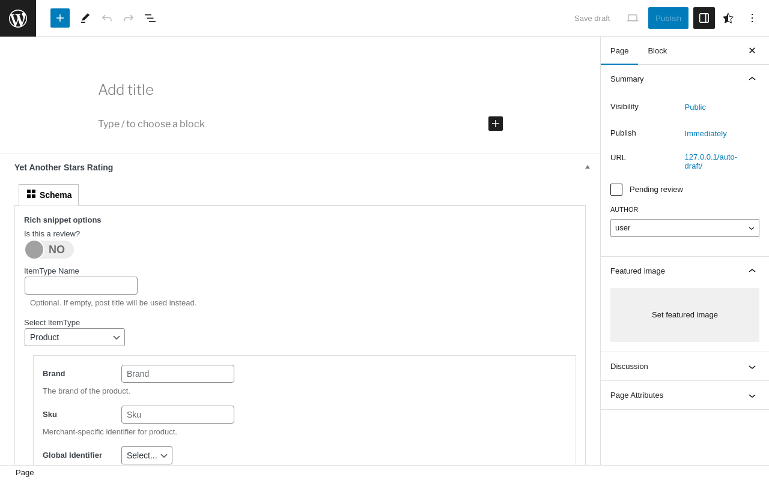The image size is (769, 480).
Task: Open the Author user dropdown
Action: 685,228
